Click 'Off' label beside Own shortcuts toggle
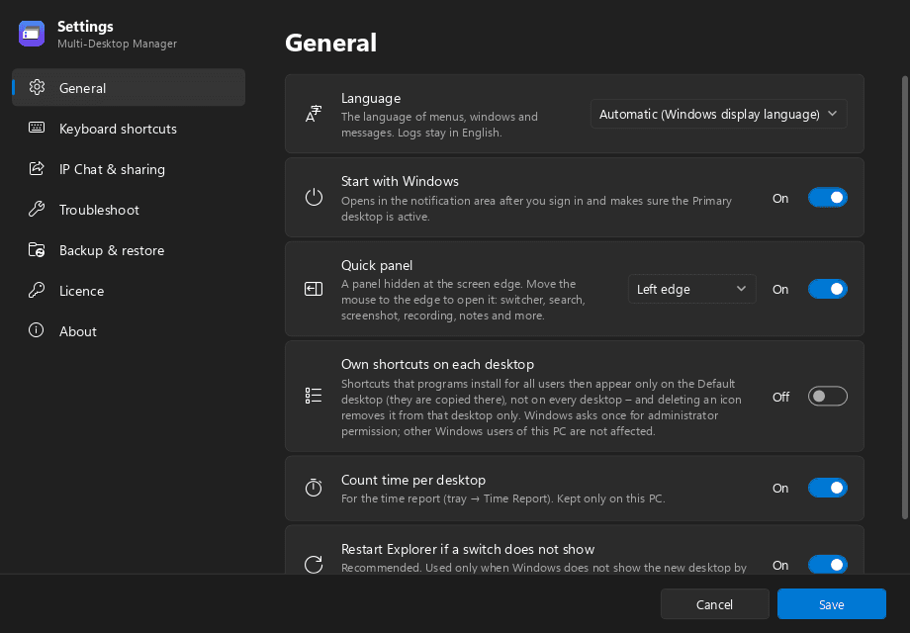Image resolution: width=910 pixels, height=633 pixels. (780, 397)
